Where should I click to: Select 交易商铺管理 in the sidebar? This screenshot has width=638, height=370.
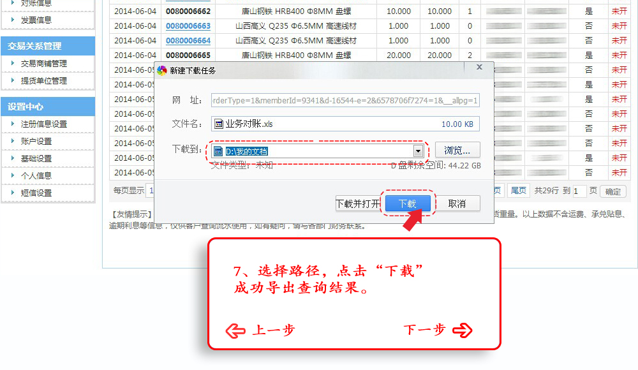pos(43,64)
